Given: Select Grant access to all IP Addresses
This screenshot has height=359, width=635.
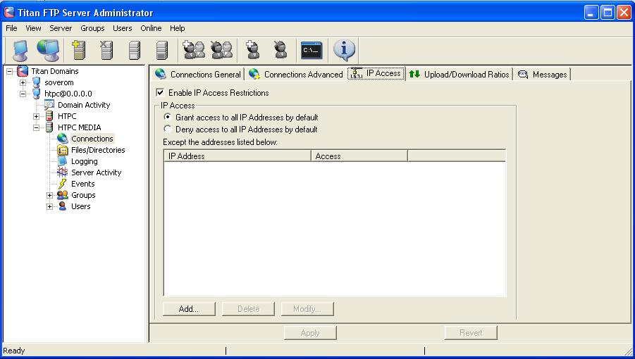Looking at the screenshot, I should 167,118.
